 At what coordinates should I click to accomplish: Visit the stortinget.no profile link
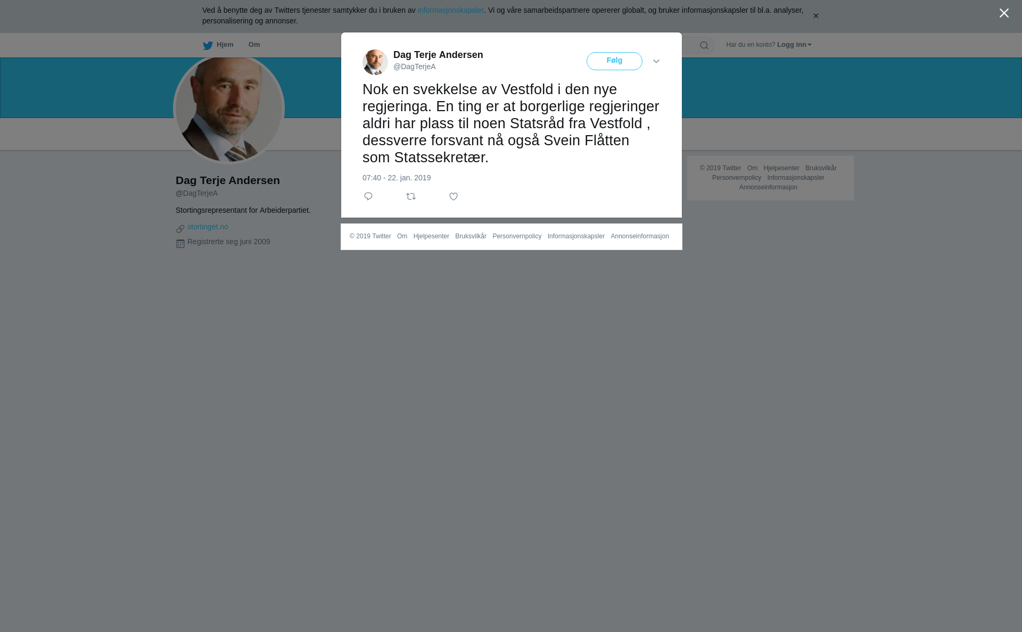point(208,227)
